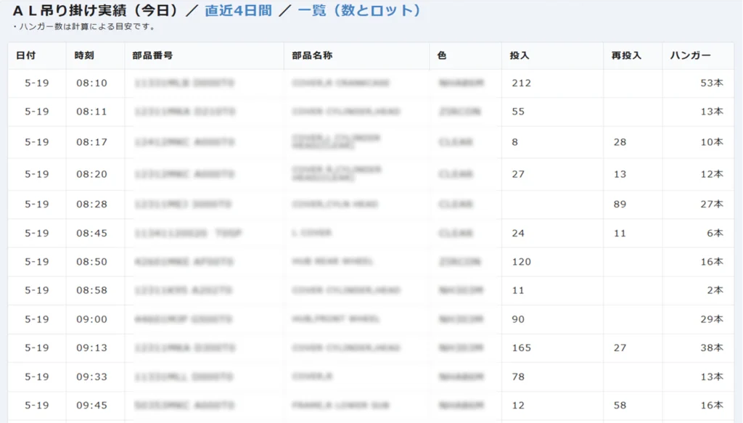Open the 直近4日間 link
This screenshot has height=423, width=743.
pos(238,11)
